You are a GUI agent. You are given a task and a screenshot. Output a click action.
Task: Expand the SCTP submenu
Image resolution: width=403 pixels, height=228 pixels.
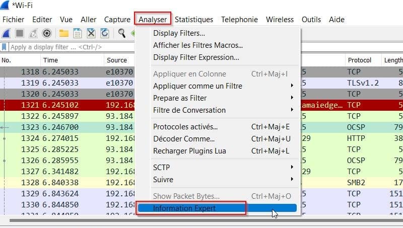(219, 168)
